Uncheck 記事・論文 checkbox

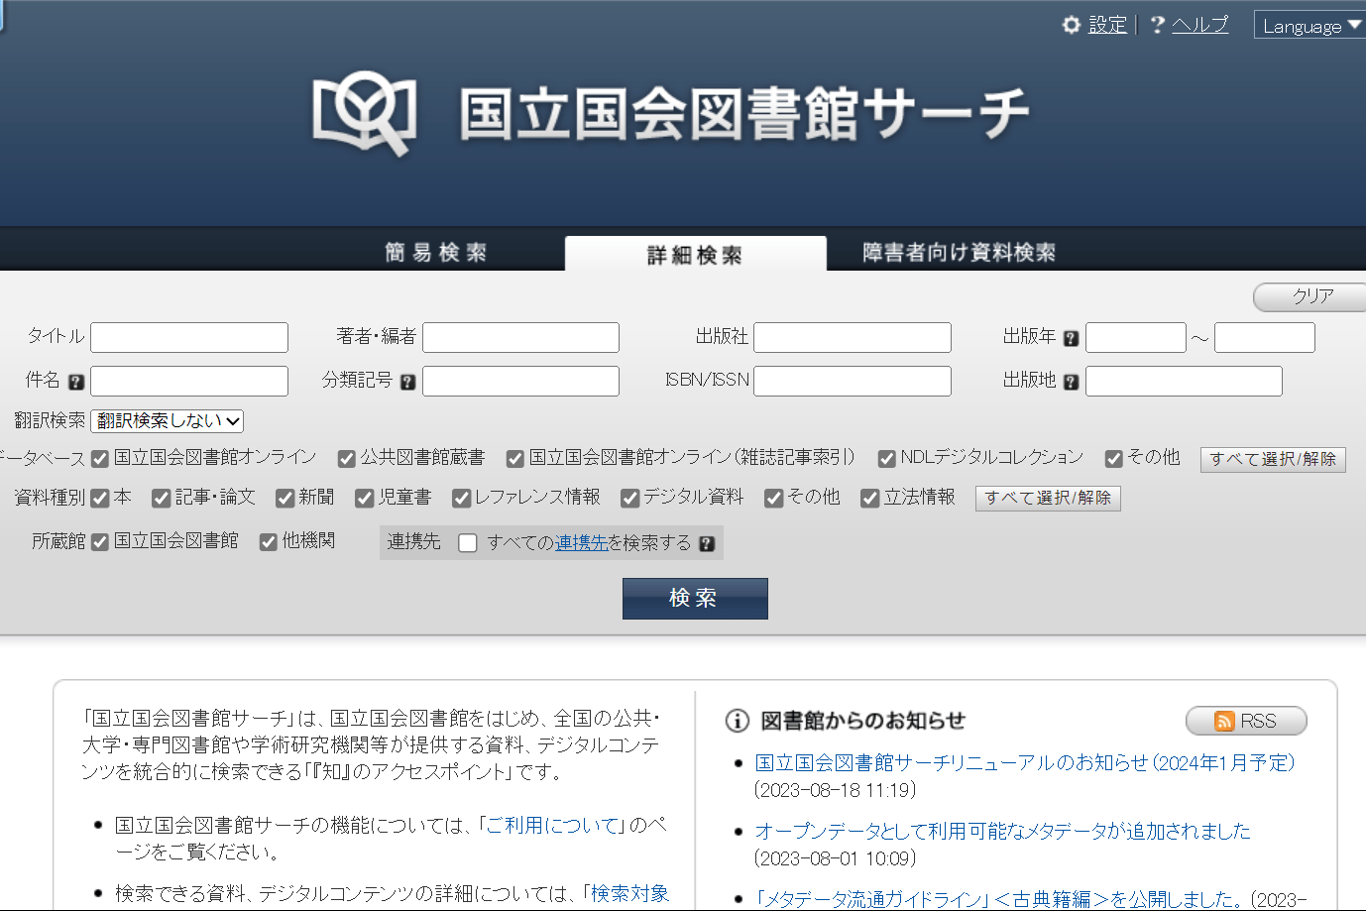(x=162, y=499)
